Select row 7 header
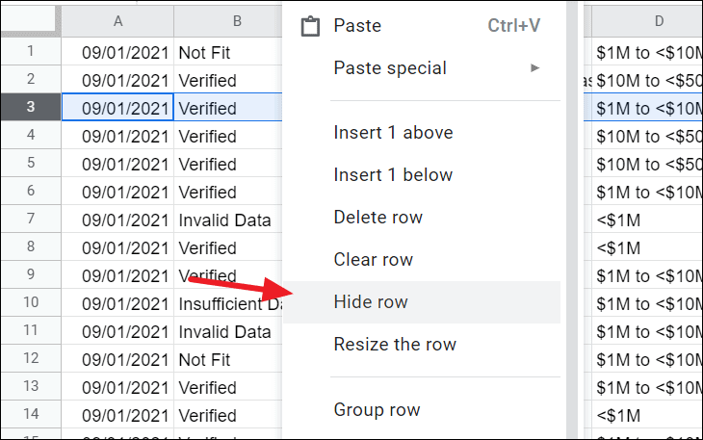703x440 pixels. pos(31,219)
